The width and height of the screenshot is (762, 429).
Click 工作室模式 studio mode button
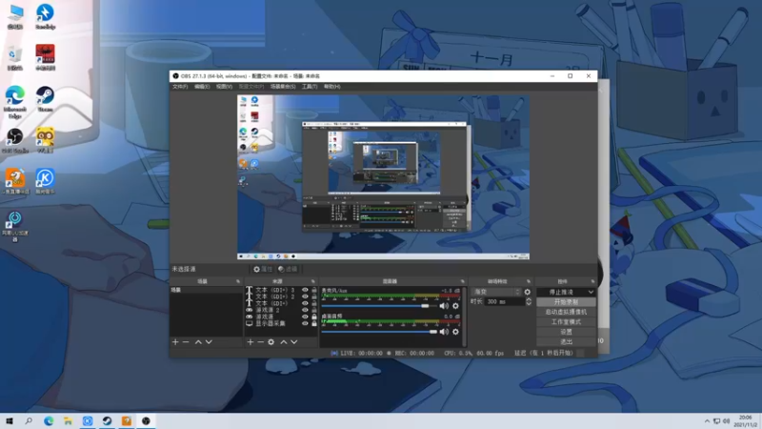point(566,322)
